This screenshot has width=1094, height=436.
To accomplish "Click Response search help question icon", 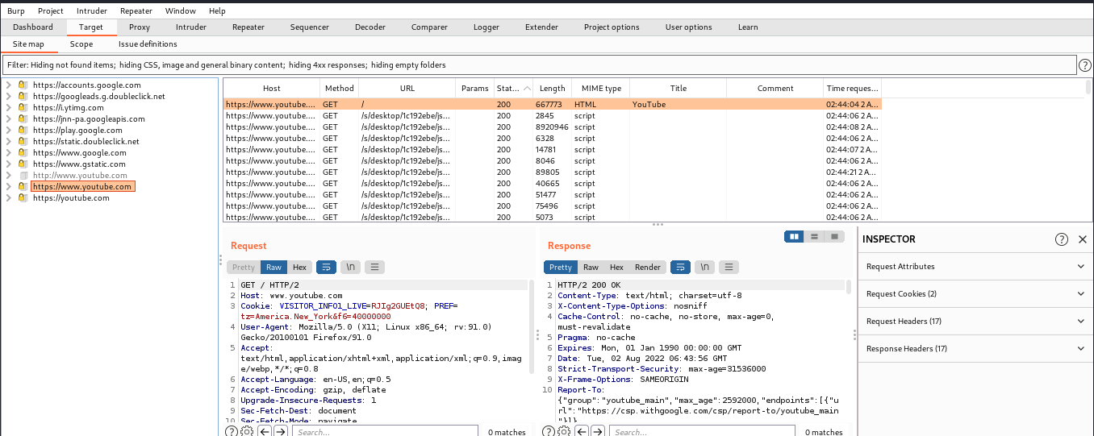I will click(x=549, y=432).
